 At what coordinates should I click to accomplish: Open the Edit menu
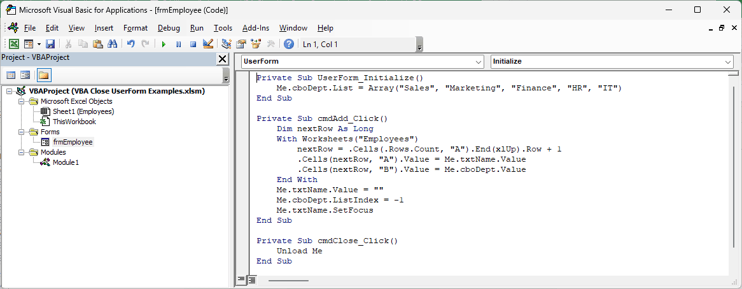[x=52, y=28]
